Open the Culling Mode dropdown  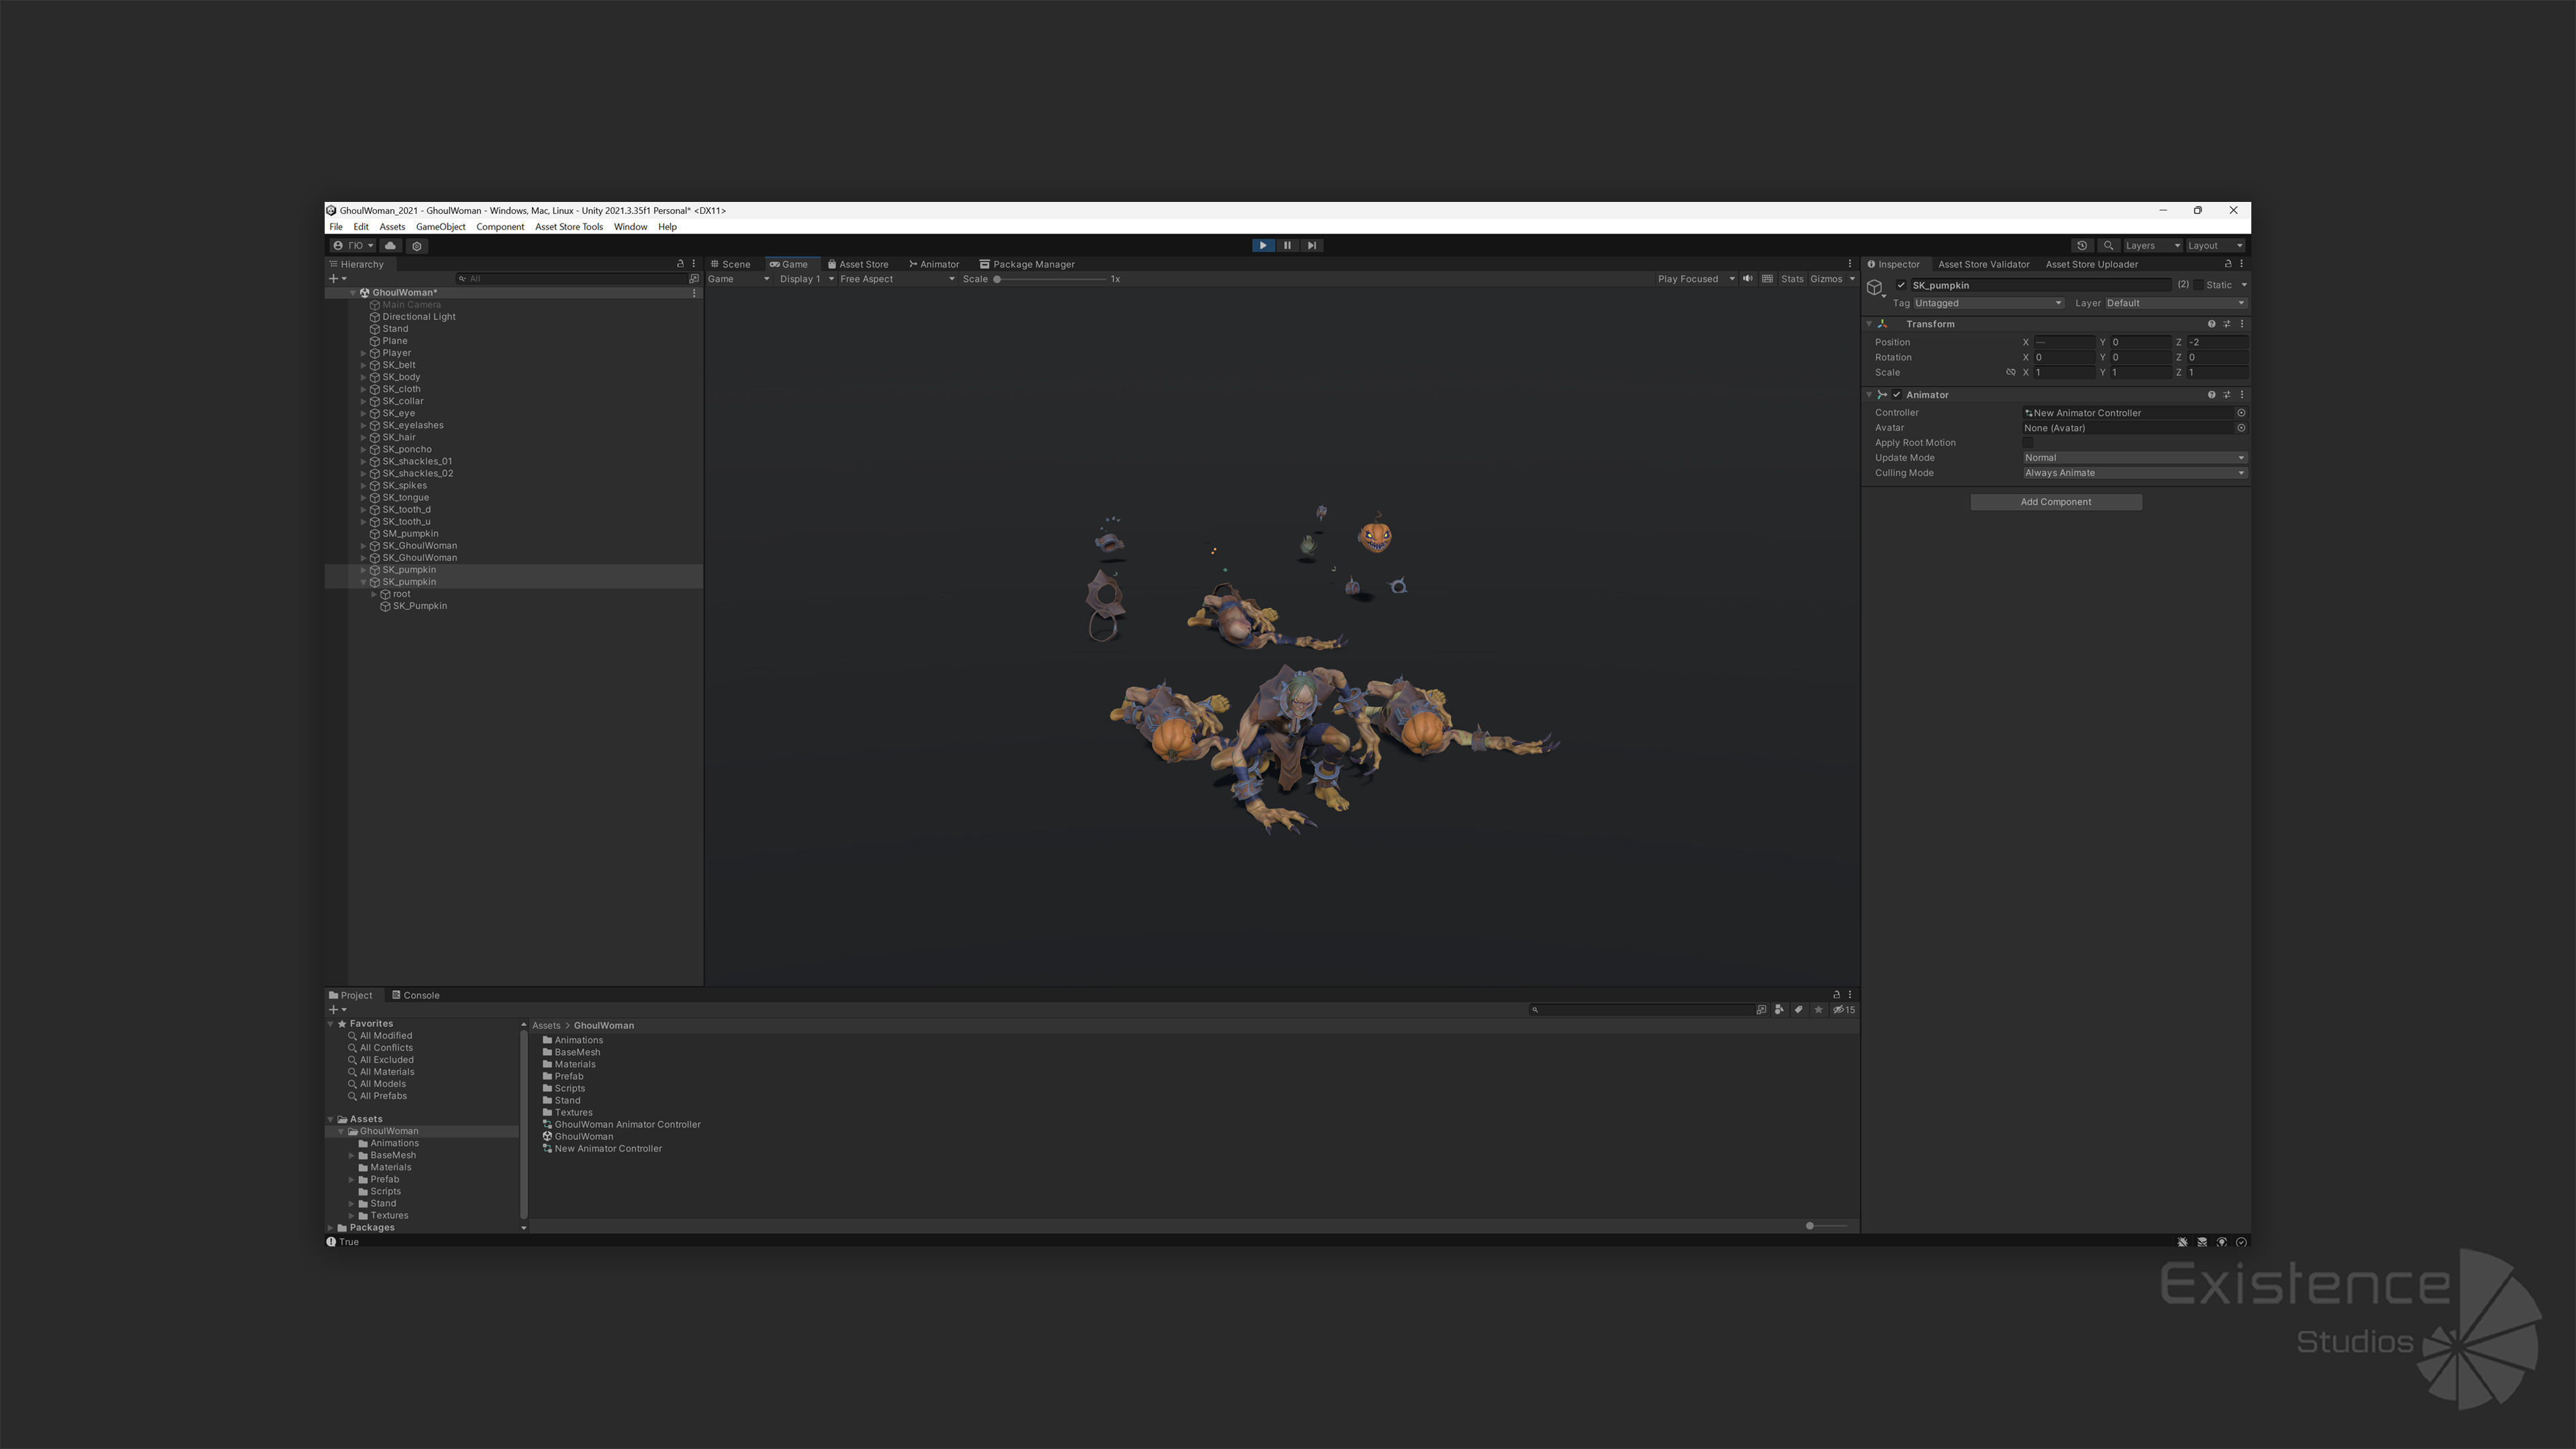tap(2134, 473)
